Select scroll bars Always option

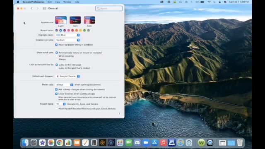point(57,60)
